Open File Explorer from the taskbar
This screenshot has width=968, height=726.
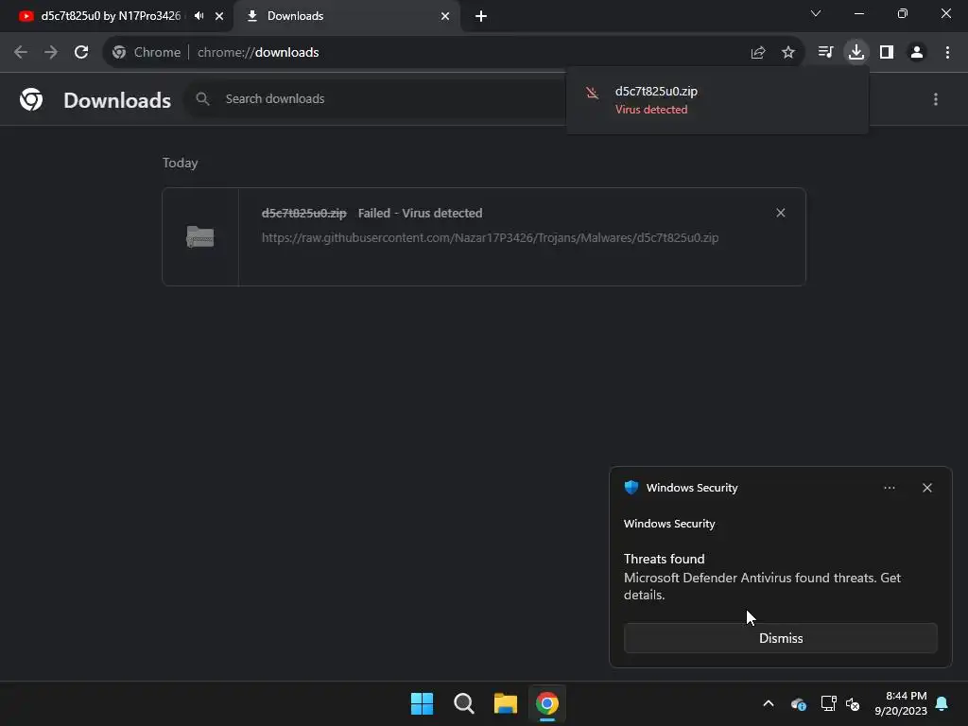(506, 703)
